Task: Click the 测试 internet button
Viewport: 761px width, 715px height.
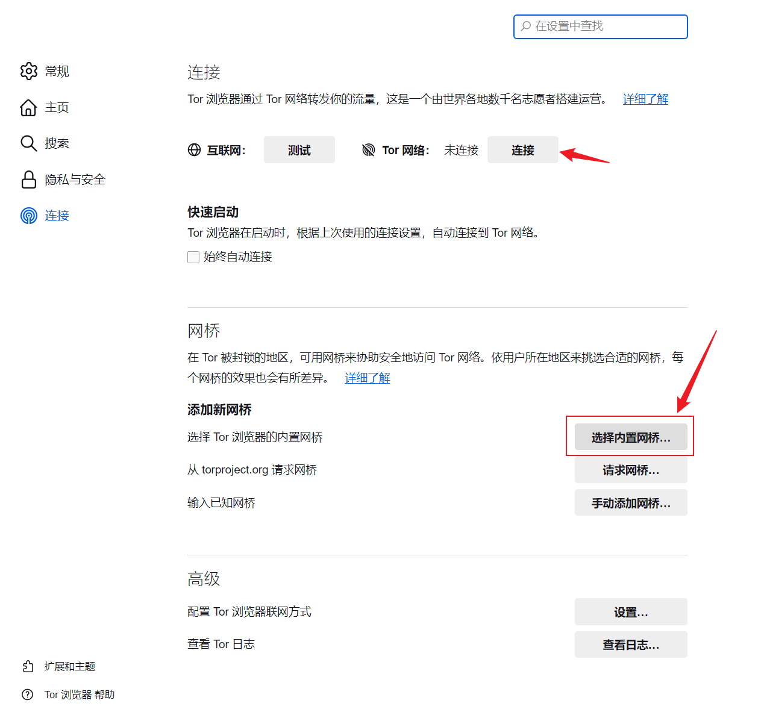Action: (x=299, y=150)
